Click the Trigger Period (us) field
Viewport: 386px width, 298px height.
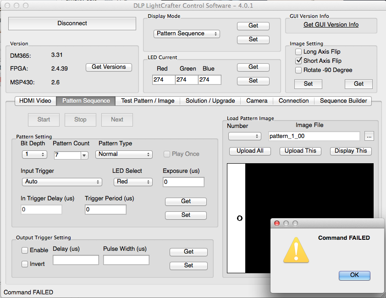(105, 210)
